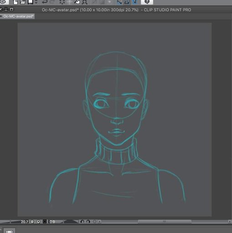The width and height of the screenshot is (232, 233).
Task: Toggle Snap to Grid button
Action: pyautogui.click(x=135, y=2)
